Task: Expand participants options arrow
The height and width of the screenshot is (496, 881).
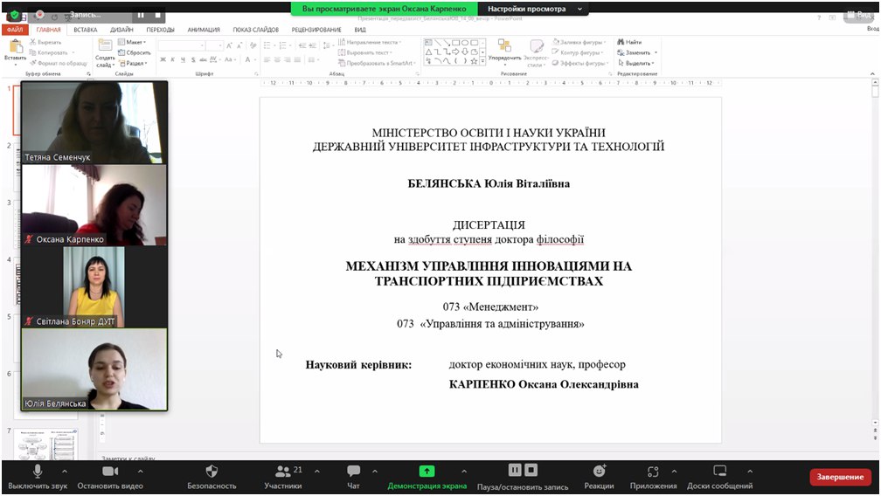Action: point(317,472)
